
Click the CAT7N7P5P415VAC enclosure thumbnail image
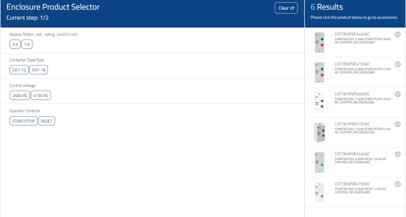319,132
